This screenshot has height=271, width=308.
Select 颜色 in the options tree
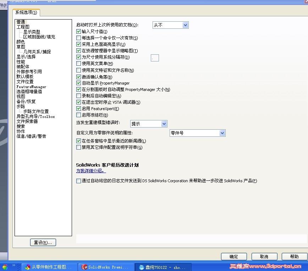click(21, 42)
